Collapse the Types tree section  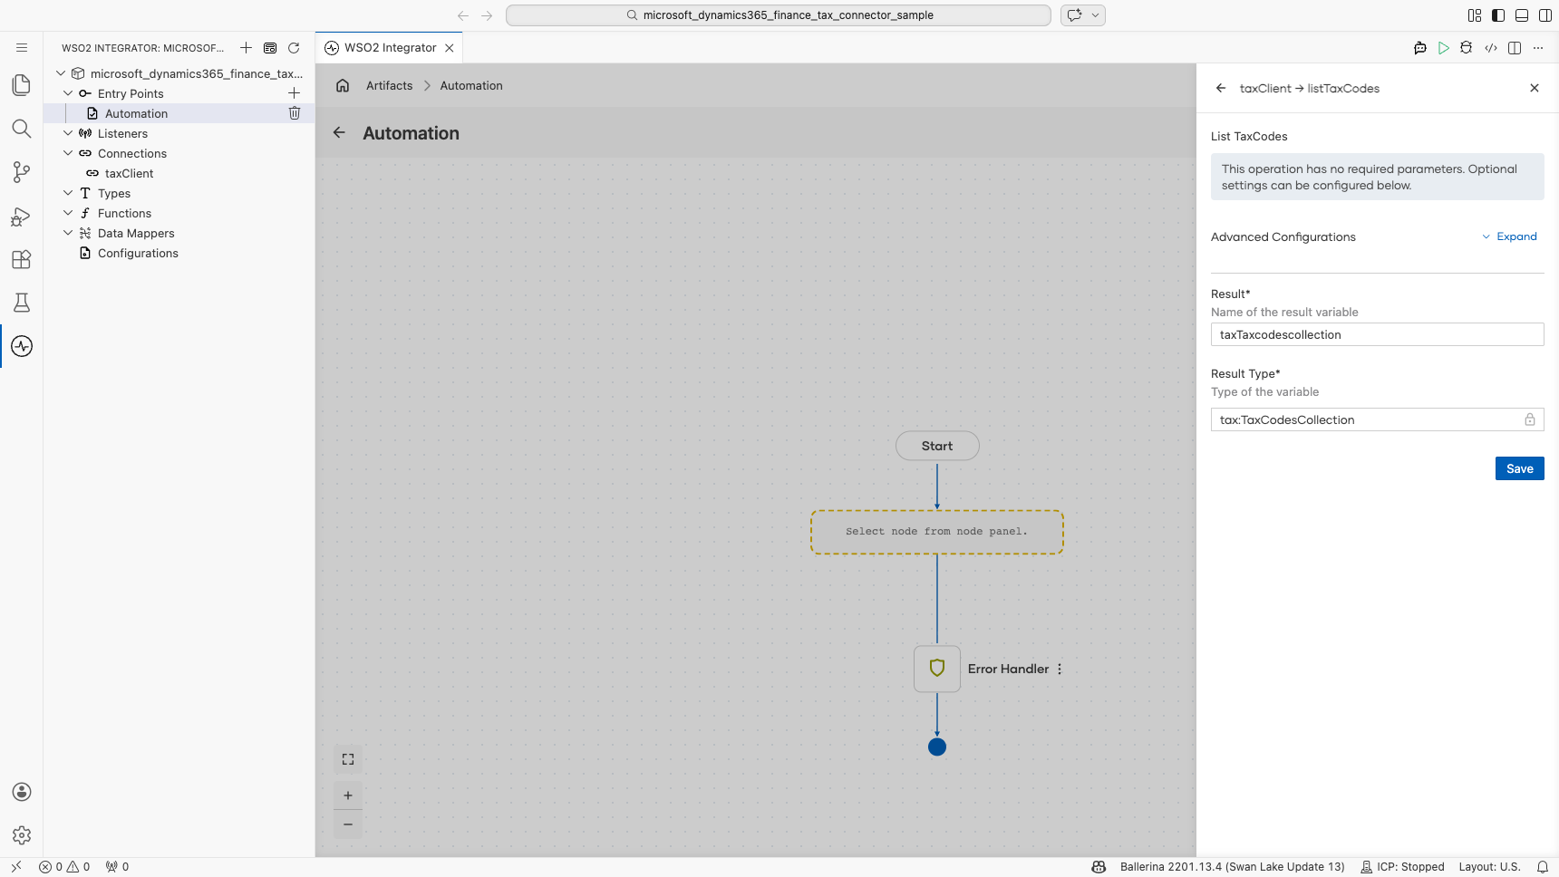pos(68,193)
